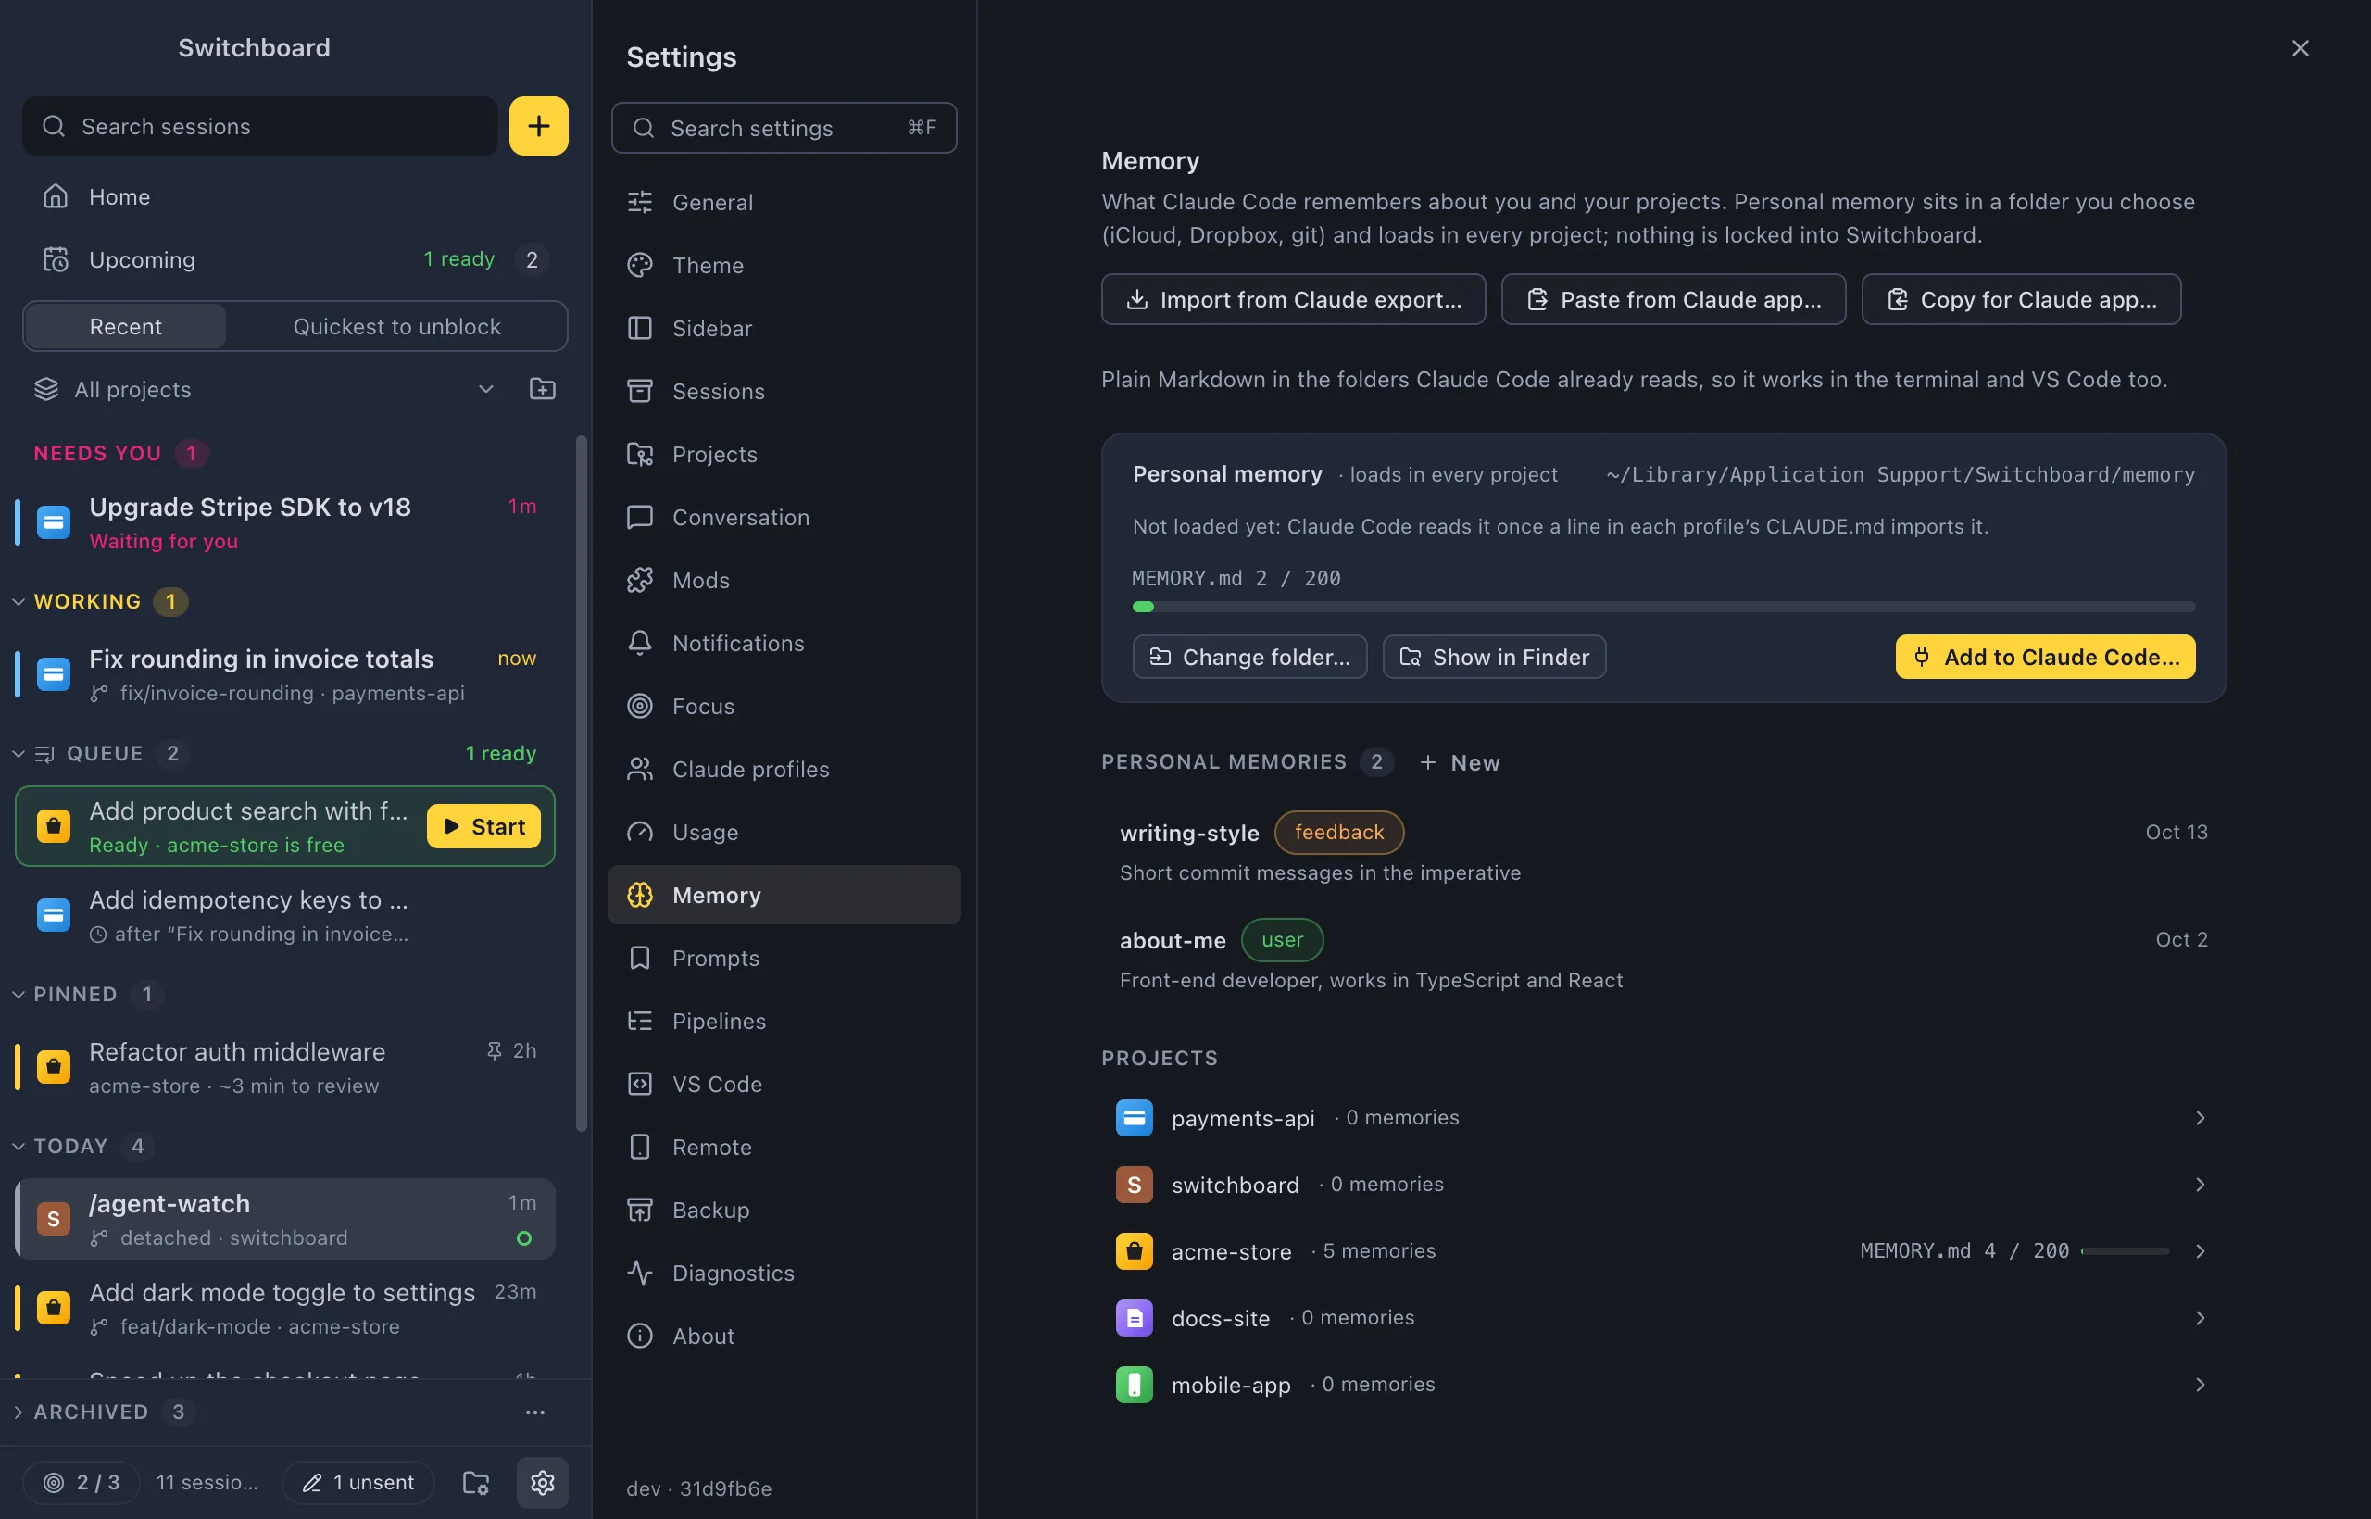Switch to Quickest to unblock sorting

[x=396, y=325]
